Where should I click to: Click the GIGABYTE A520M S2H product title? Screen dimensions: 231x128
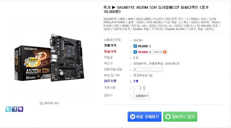(156, 10)
